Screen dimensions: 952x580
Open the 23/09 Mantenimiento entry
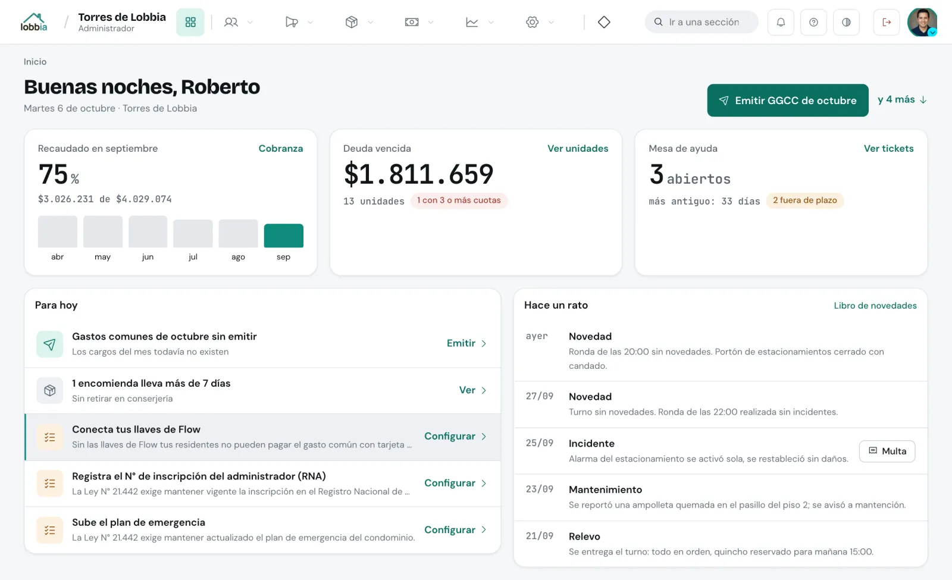[721, 497]
